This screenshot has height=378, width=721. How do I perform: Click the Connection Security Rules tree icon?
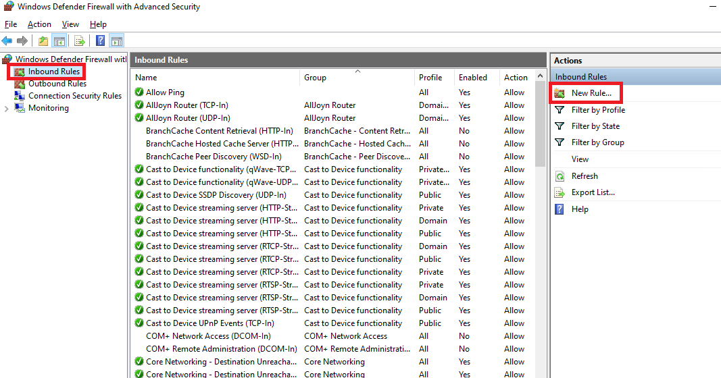[20, 96]
